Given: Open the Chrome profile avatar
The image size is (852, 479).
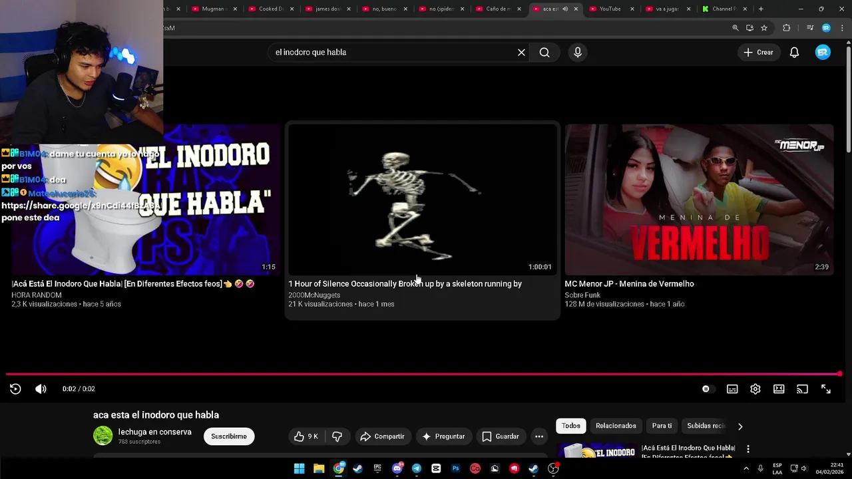Looking at the screenshot, I should click(x=826, y=28).
